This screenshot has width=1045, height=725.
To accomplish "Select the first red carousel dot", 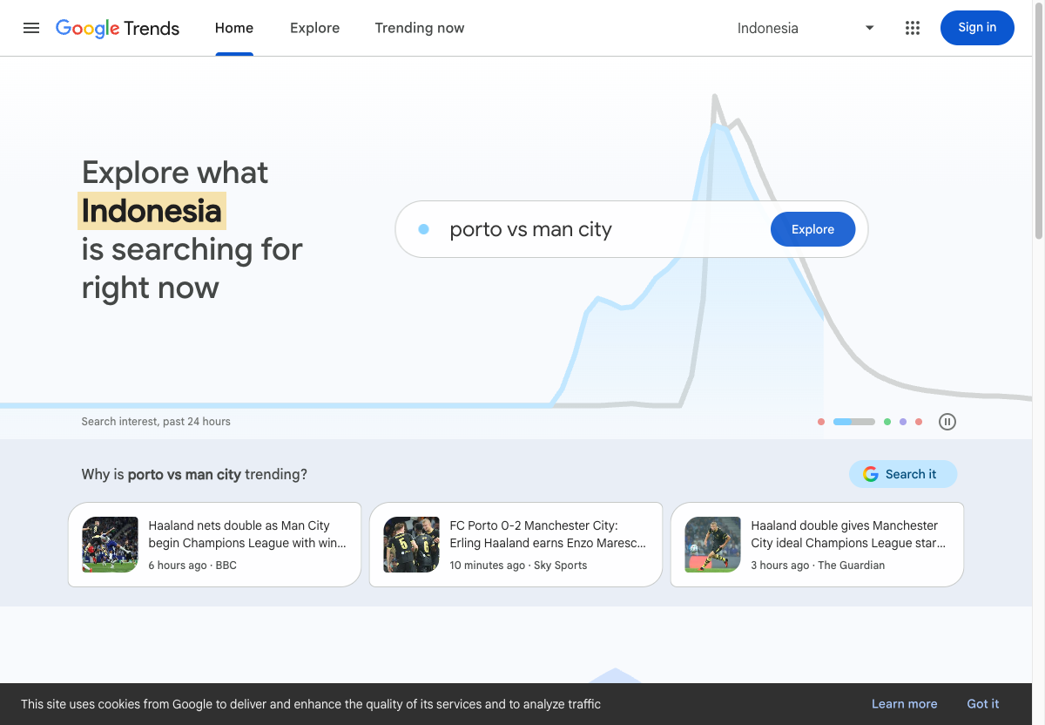I will (821, 422).
